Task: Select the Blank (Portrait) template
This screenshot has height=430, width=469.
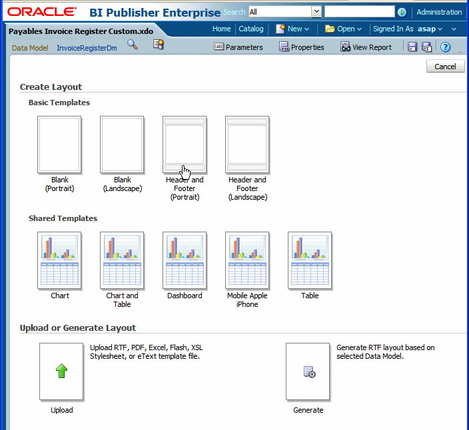Action: [59, 144]
